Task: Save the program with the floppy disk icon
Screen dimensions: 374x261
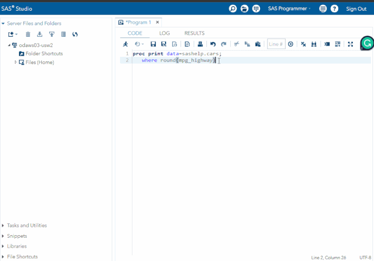Action: click(x=153, y=44)
